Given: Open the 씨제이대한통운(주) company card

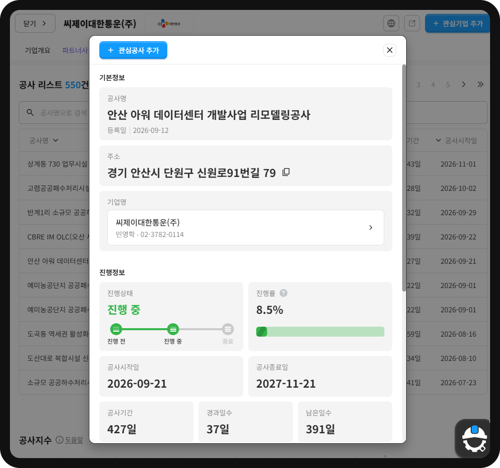Looking at the screenshot, I should pos(246,228).
